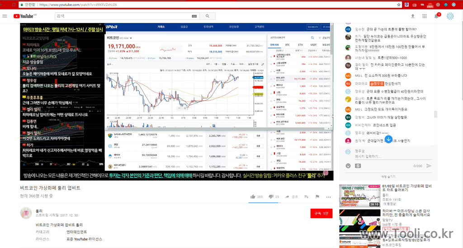Open 하이바 ^^ 마프사장님 video title
Screen dimensions: 463x248
coord(406,213)
